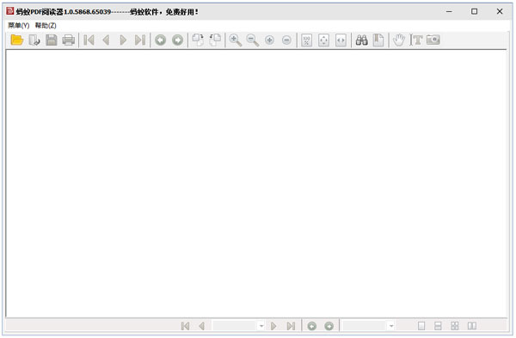Minimize the PDF reader window

pos(449,11)
